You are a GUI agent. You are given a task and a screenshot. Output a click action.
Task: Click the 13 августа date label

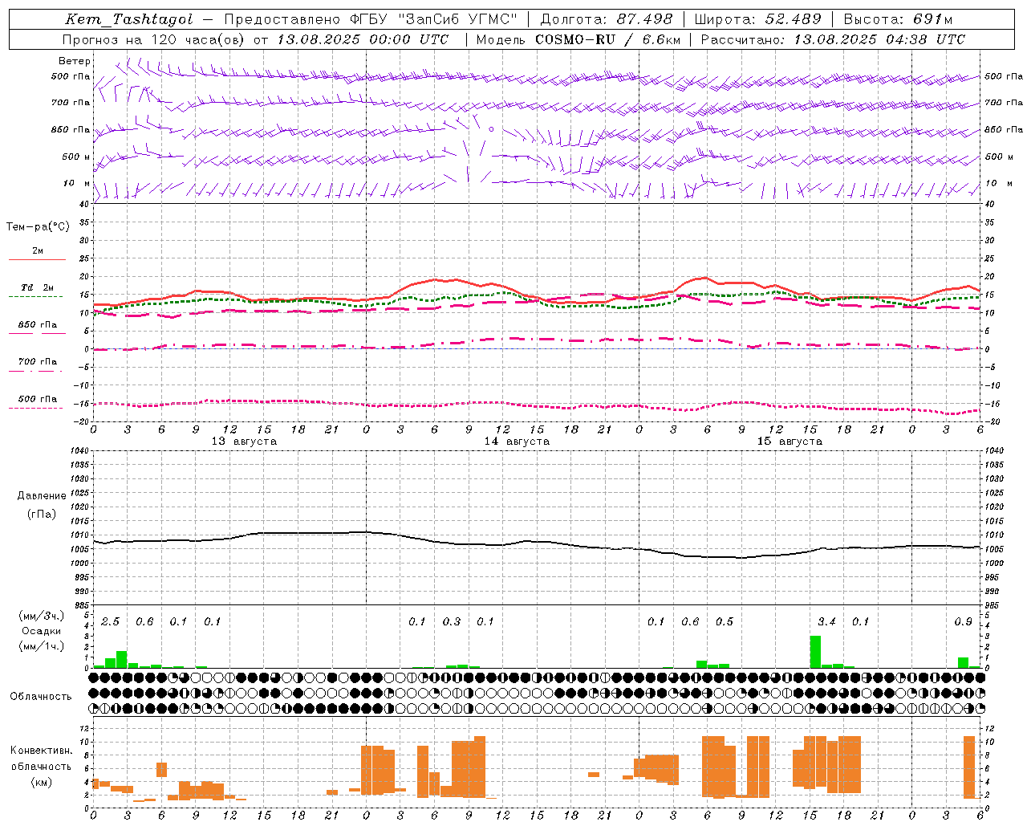[x=244, y=442]
